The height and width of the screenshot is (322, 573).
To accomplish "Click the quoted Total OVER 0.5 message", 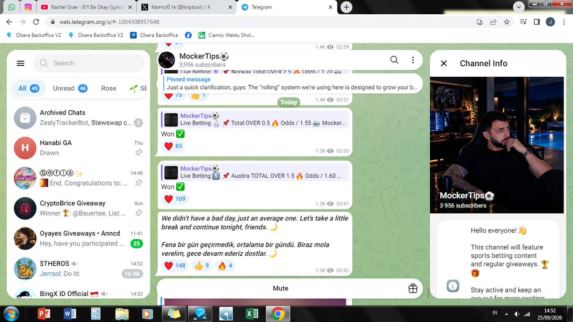I will click(255, 119).
